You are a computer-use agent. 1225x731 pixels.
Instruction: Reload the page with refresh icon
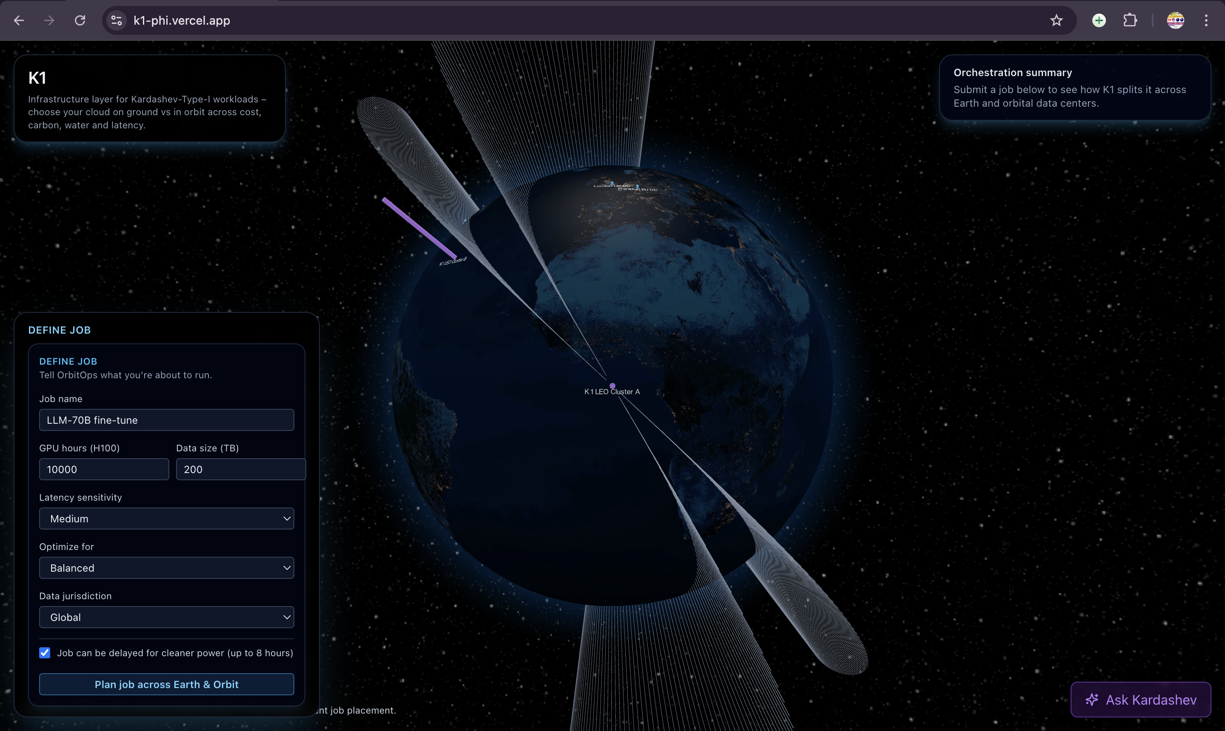(80, 20)
